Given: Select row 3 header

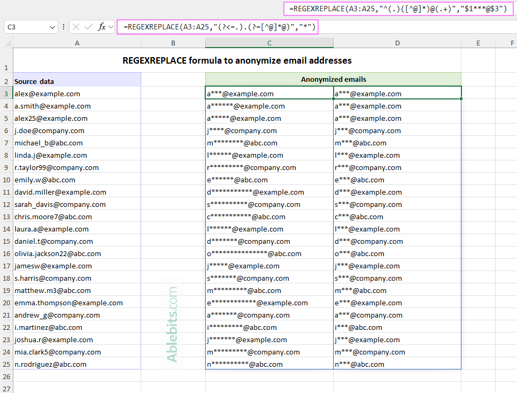Looking at the screenshot, I should [x=6, y=94].
